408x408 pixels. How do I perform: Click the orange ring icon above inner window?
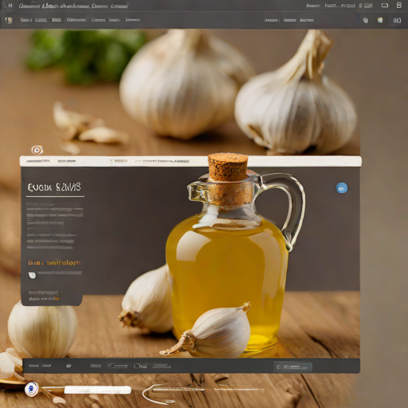pyautogui.click(x=37, y=150)
